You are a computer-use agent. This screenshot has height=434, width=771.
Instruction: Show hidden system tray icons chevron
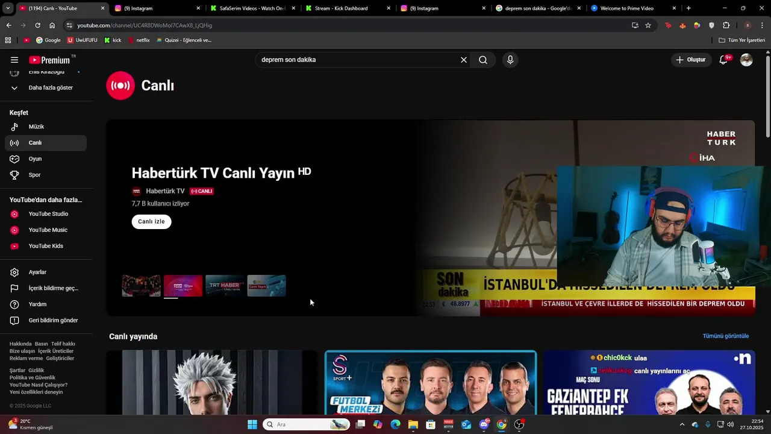point(682,424)
